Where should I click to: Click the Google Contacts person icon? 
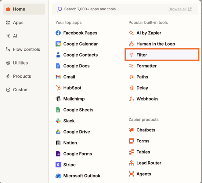pos(58,55)
